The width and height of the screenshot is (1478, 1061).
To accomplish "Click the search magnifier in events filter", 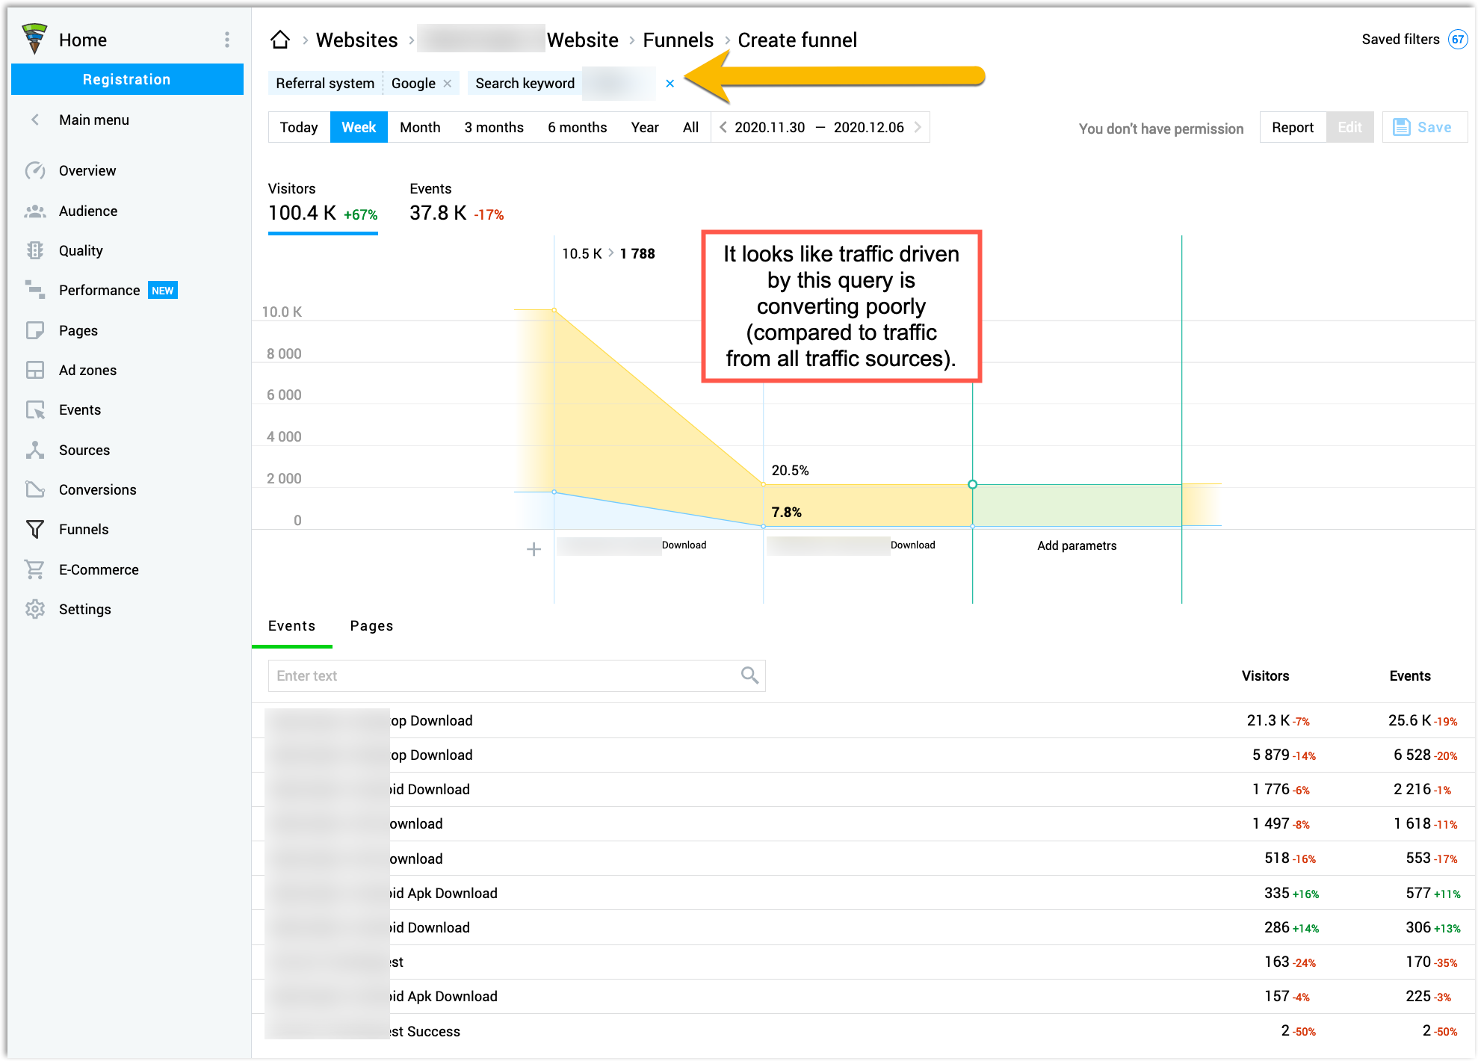I will pyautogui.click(x=749, y=675).
